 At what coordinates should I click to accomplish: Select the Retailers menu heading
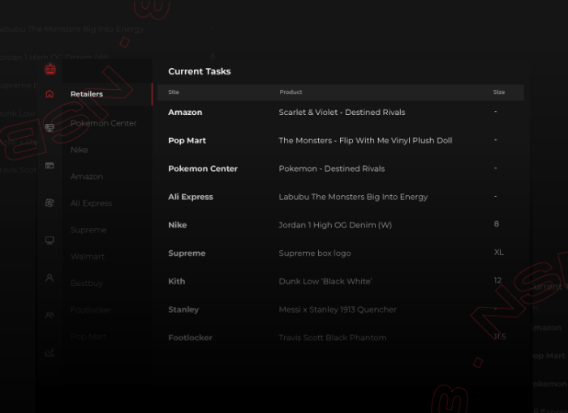click(87, 94)
